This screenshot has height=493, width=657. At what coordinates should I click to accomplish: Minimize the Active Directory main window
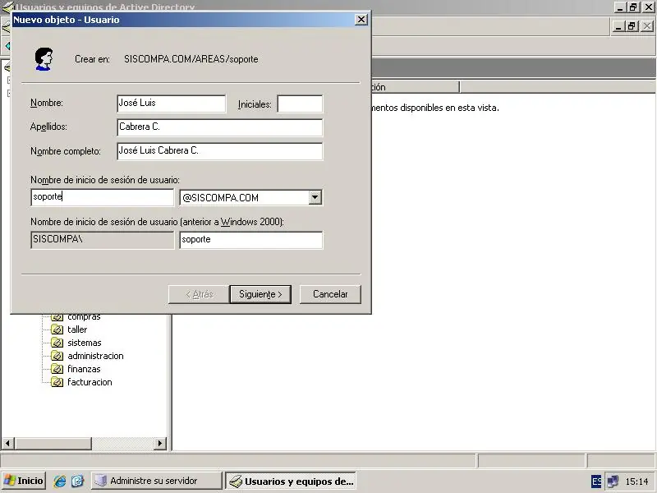point(620,7)
